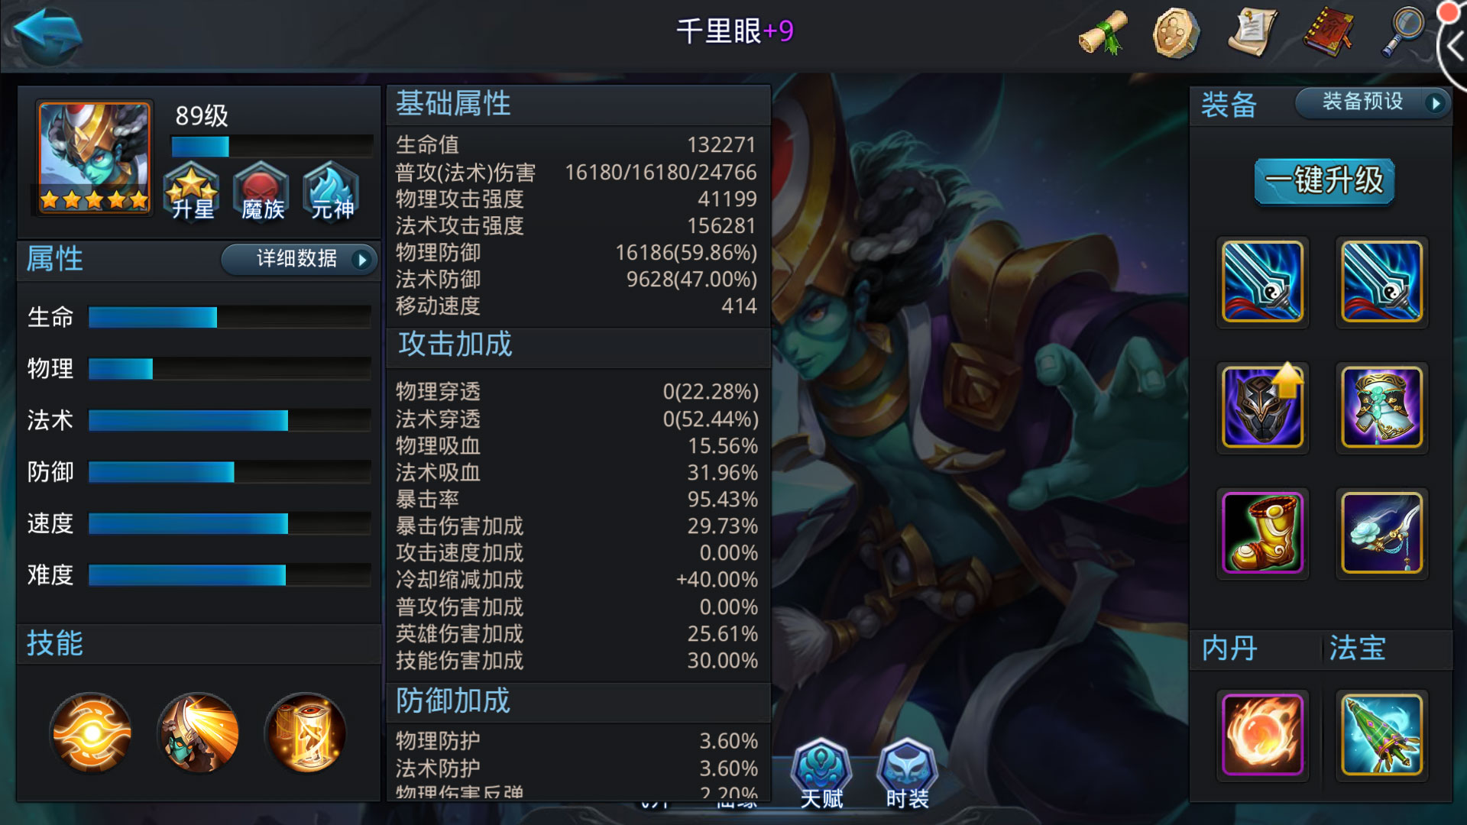Click the blue back arrow
Viewport: 1467px width, 825px height.
(47, 34)
